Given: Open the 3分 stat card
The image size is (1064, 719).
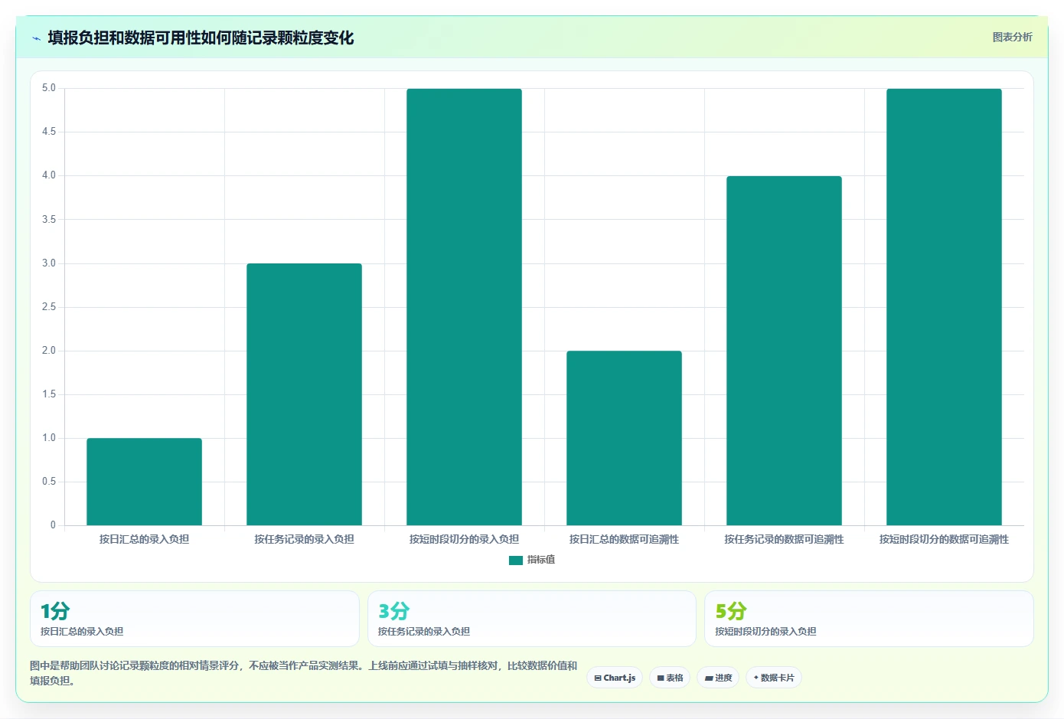Looking at the screenshot, I should 532,619.
